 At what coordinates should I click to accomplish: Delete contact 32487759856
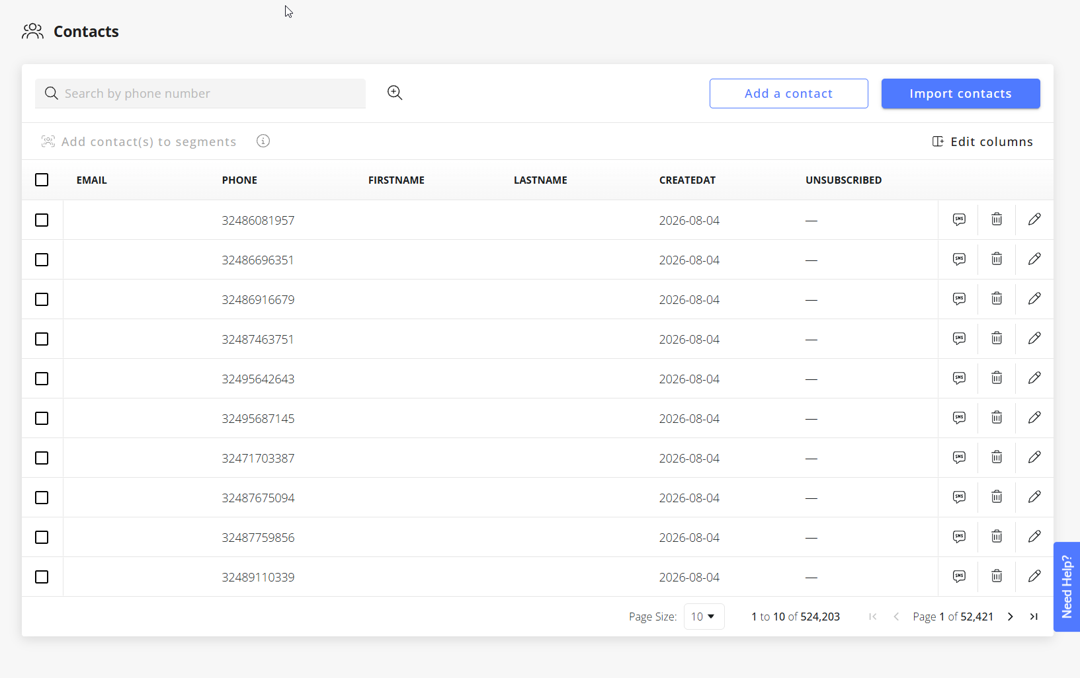pos(997,537)
